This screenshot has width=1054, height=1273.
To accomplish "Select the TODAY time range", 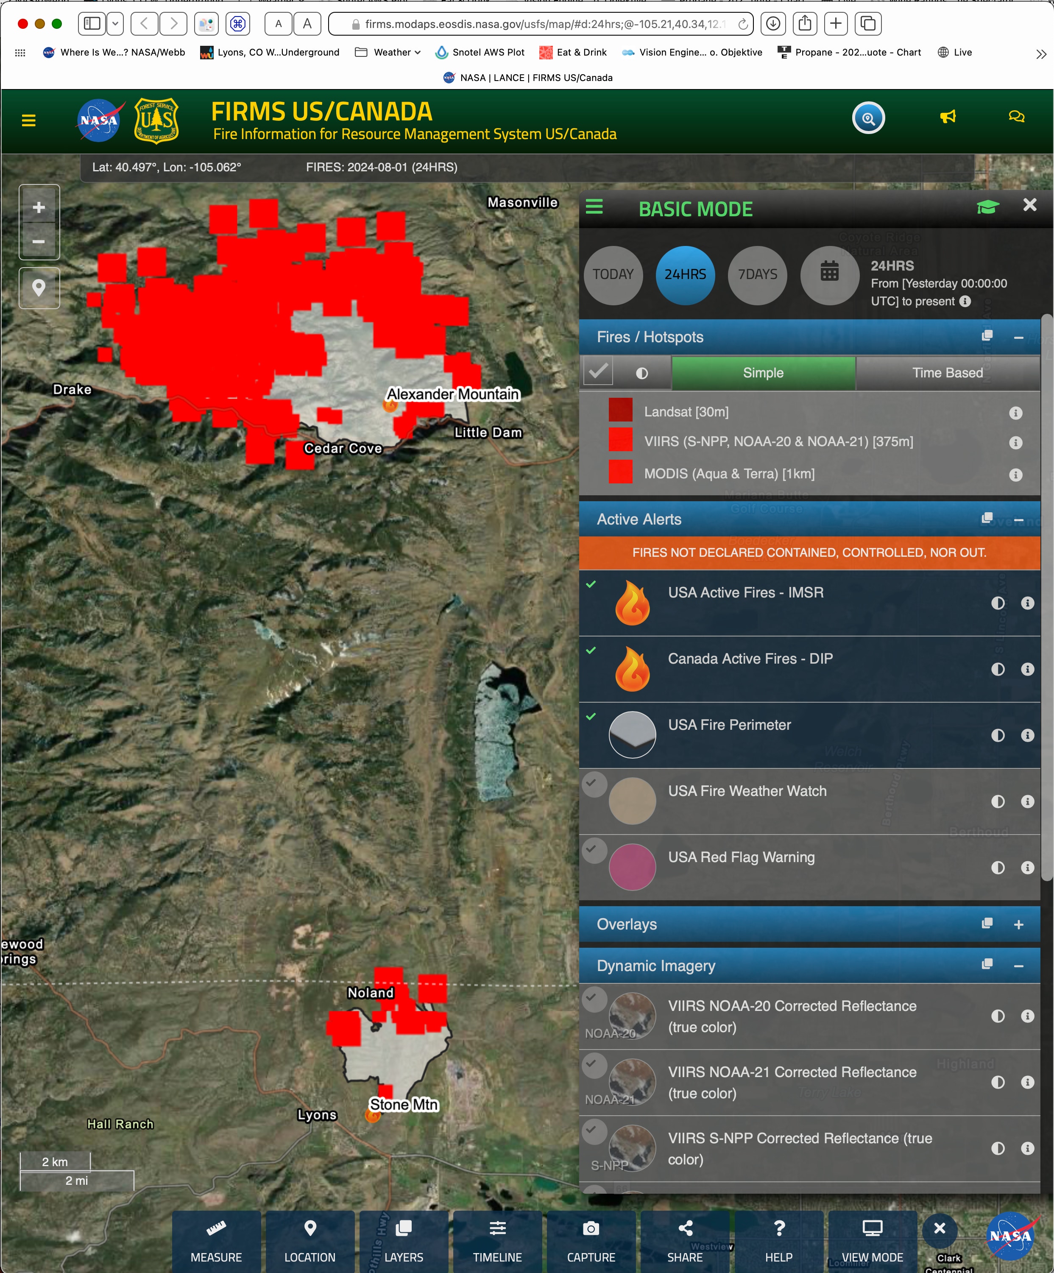I will click(x=613, y=275).
